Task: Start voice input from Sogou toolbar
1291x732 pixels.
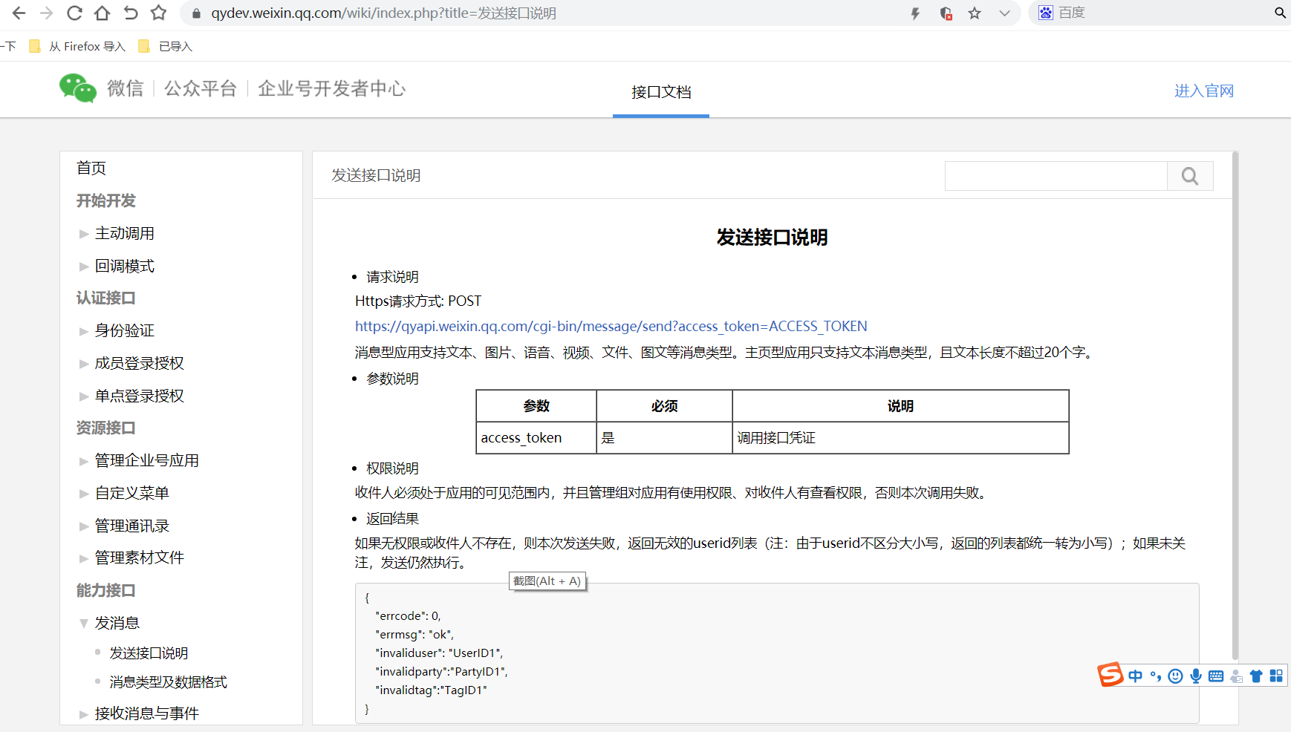Action: [x=1196, y=676]
